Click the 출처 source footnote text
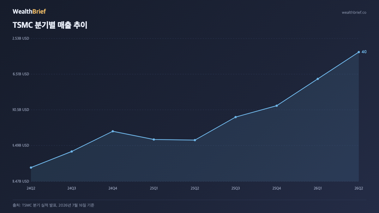This screenshot has width=379, height=213. pos(53,205)
